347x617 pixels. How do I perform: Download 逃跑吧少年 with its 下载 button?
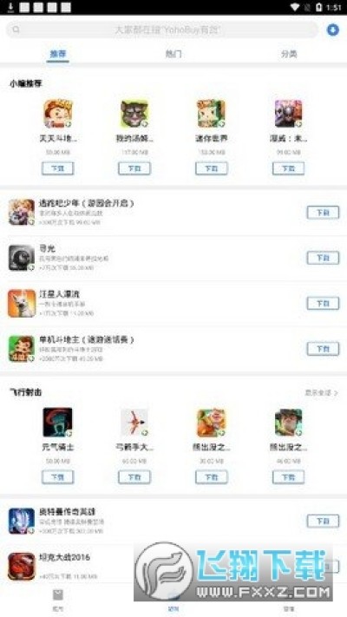(x=323, y=213)
